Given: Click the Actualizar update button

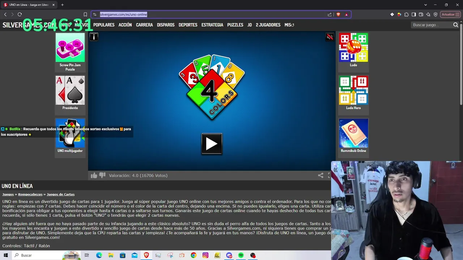Looking at the screenshot, I should click(450, 14).
